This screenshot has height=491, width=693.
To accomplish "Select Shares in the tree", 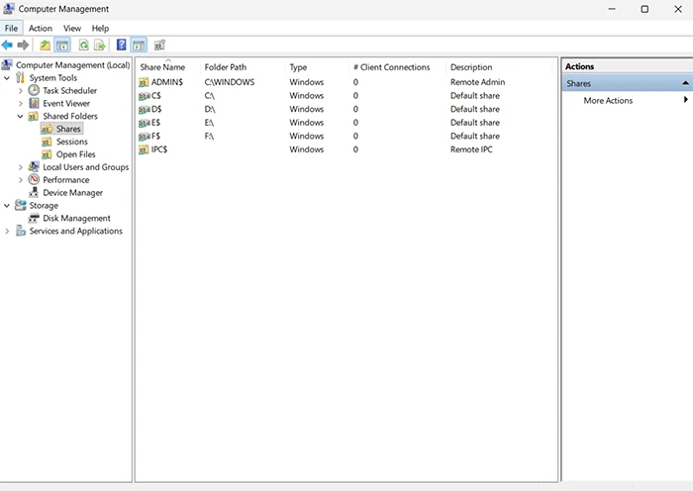I will point(68,129).
